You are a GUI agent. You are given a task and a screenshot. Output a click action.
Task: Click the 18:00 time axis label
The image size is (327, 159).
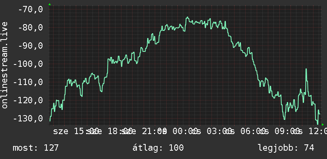tap(120, 131)
